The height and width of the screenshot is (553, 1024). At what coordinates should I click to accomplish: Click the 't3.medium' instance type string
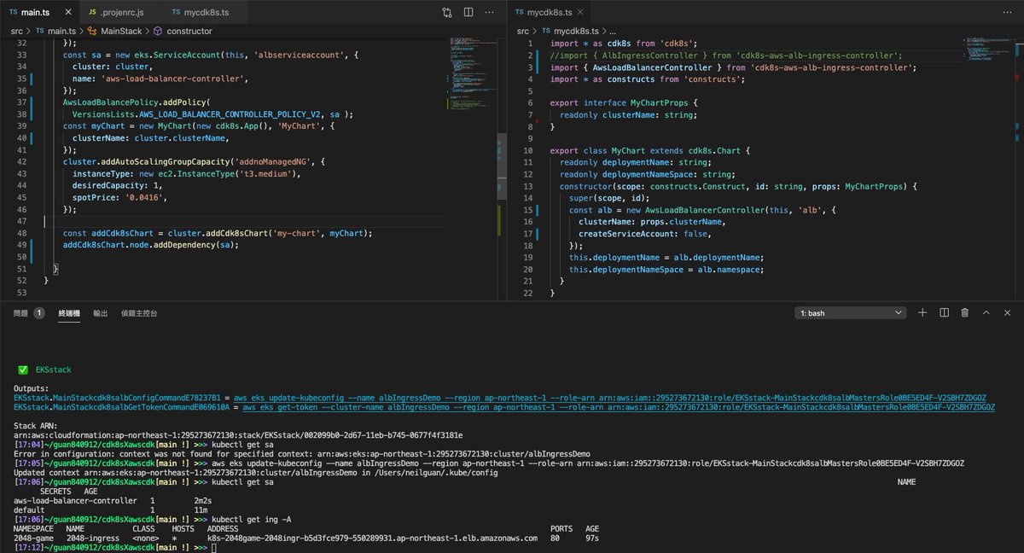[x=265, y=173]
